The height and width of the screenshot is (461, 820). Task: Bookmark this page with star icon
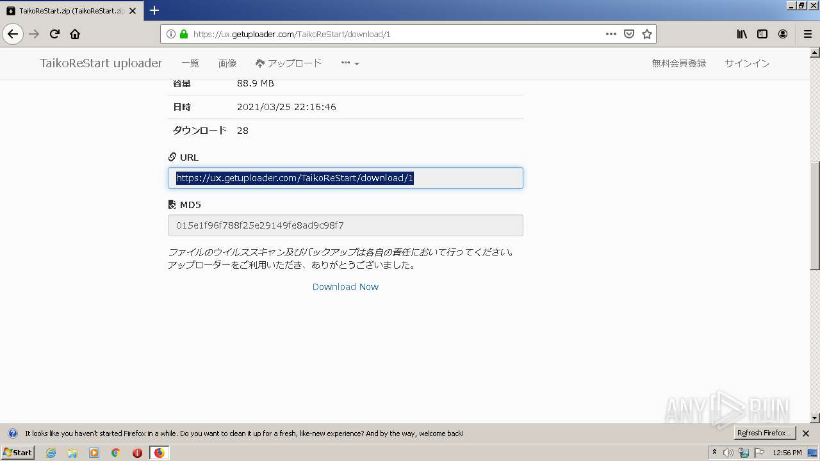647,34
